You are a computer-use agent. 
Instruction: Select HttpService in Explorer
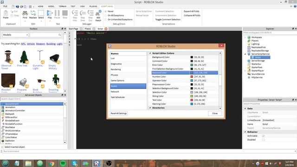point(257,77)
